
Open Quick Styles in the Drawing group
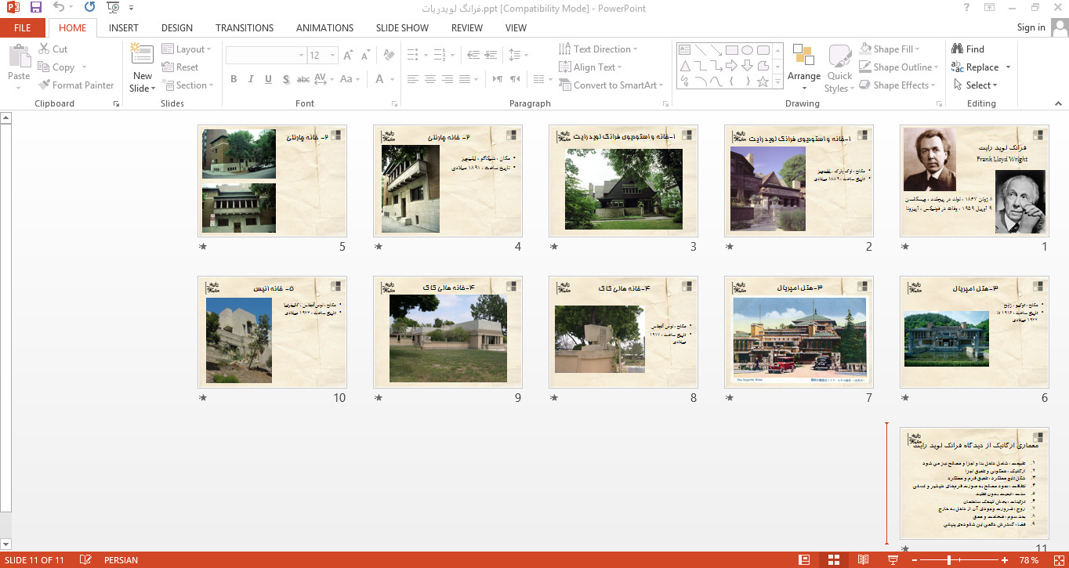(x=839, y=68)
